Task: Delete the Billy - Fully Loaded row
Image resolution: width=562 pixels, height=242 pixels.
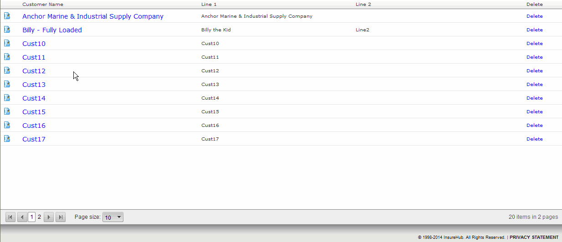Action: (x=535, y=30)
